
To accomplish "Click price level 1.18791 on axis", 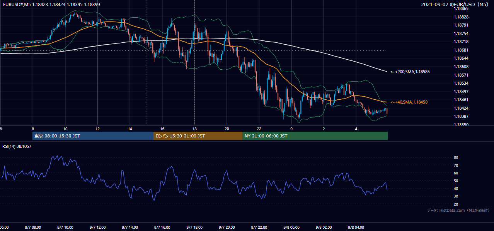I will [462, 25].
